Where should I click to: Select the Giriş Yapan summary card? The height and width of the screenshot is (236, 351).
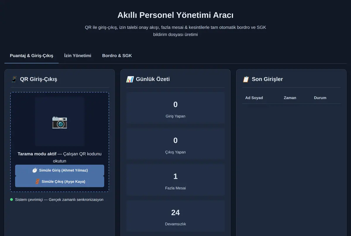[175, 108]
